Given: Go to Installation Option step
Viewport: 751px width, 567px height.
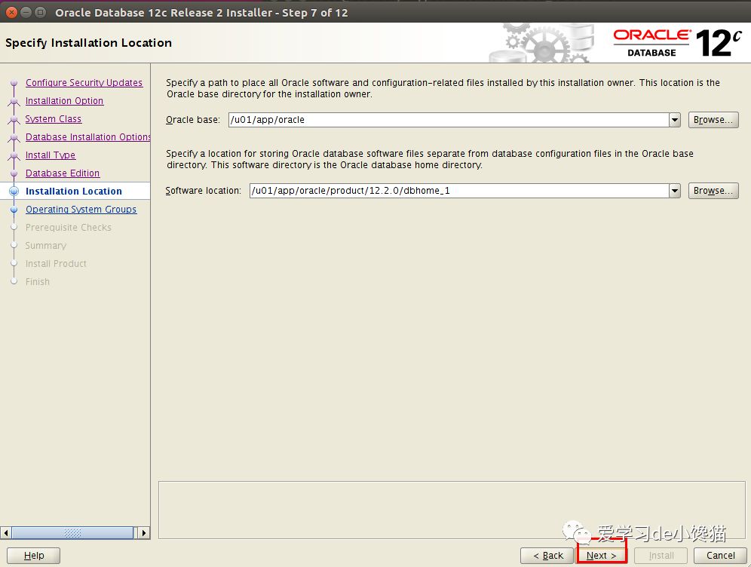Looking at the screenshot, I should [64, 100].
